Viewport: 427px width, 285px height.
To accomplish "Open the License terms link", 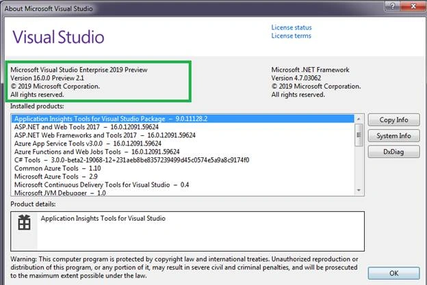I will pyautogui.click(x=291, y=36).
